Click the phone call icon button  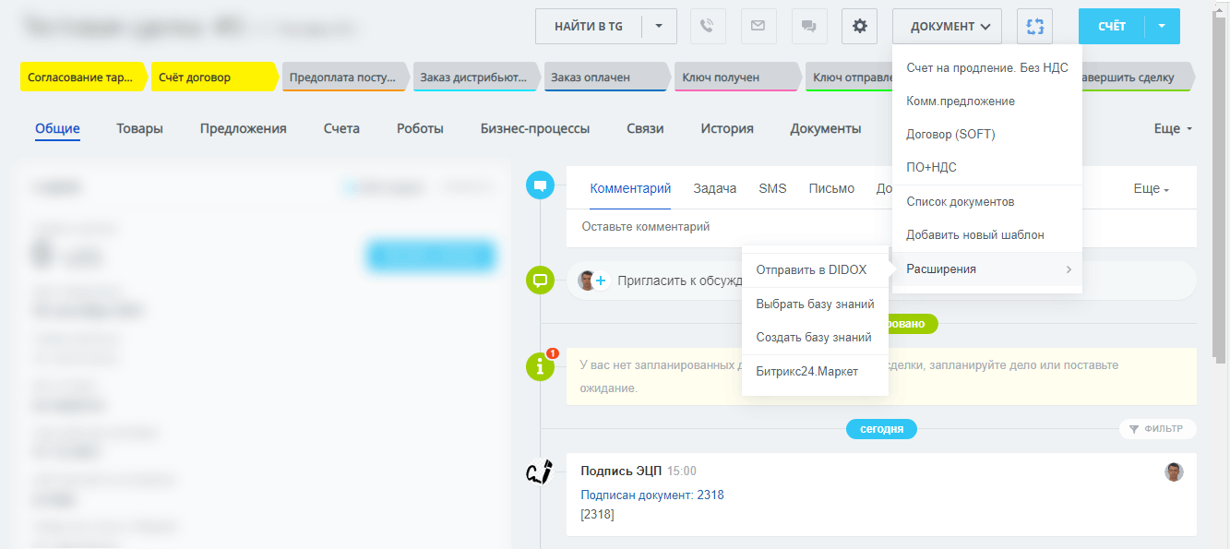(708, 26)
